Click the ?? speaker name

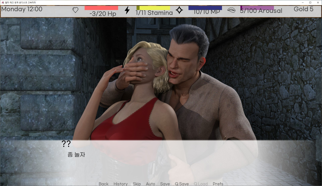[66, 144]
